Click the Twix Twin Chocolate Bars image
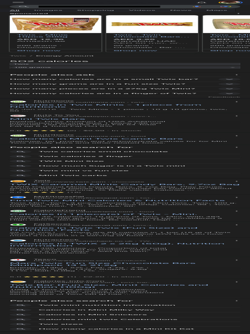The image size is (250, 334). pyautogui.click(x=152, y=24)
